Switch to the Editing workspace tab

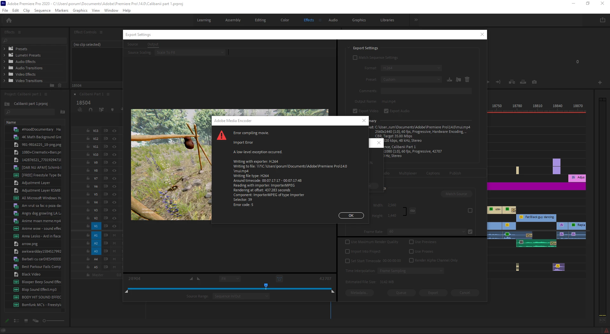[260, 20]
